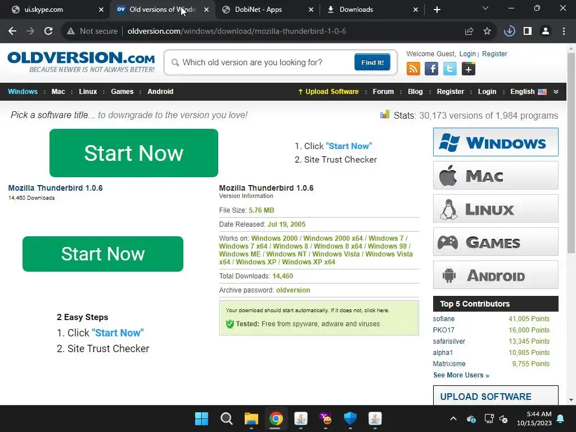The height and width of the screenshot is (432, 576).
Task: Open the Twitter icon in header
Action: (x=449, y=69)
